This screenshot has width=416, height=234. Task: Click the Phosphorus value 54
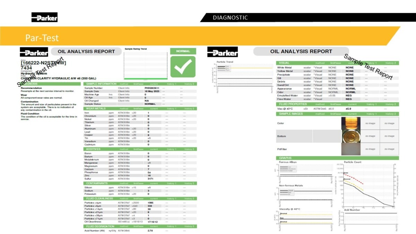pos(149,172)
